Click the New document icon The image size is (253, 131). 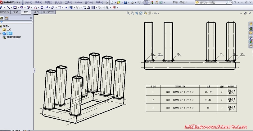pos(112,2)
